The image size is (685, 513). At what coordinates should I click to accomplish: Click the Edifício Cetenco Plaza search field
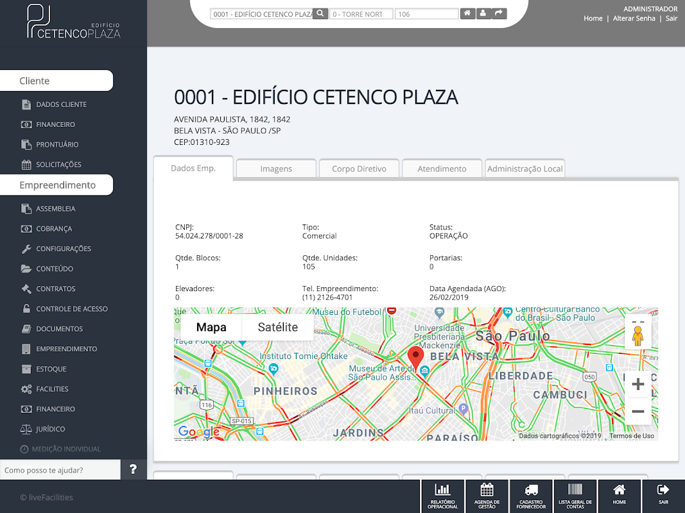(x=262, y=14)
